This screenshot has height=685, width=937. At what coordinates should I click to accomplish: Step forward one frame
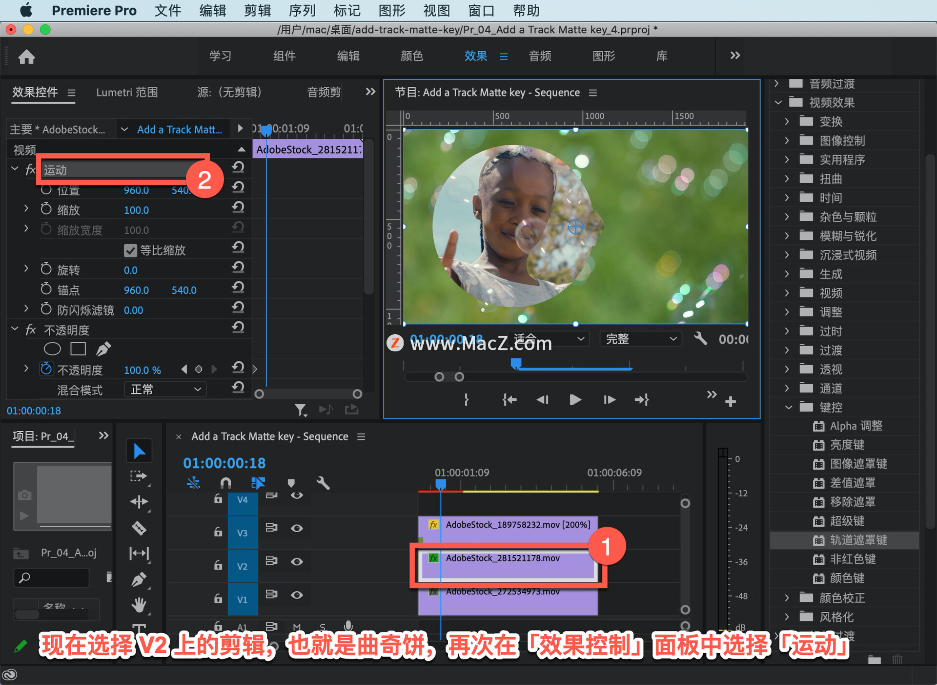(609, 400)
